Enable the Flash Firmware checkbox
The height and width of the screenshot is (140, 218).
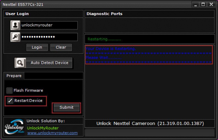click(9, 90)
